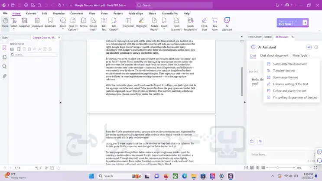Open Fill & Sign tool
This screenshot has width=322, height=181.
coord(204,24)
